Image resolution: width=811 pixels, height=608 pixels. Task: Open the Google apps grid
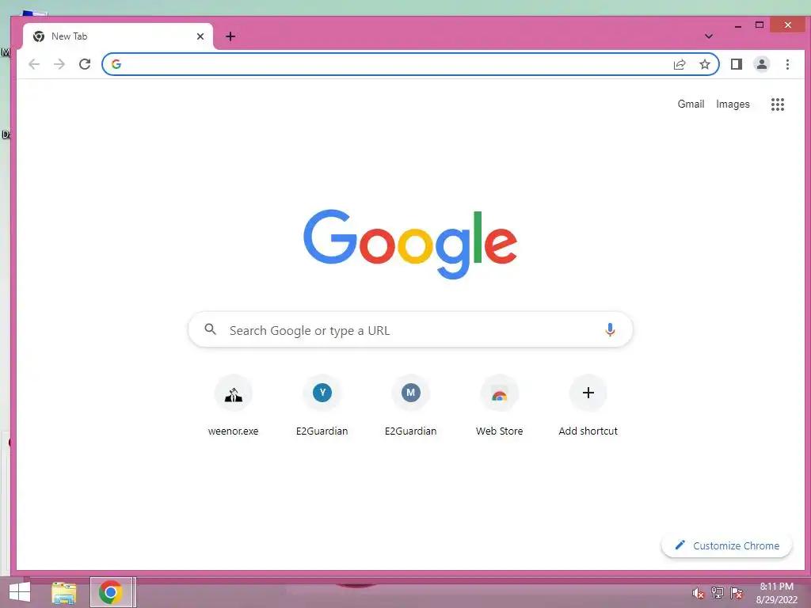(x=778, y=104)
